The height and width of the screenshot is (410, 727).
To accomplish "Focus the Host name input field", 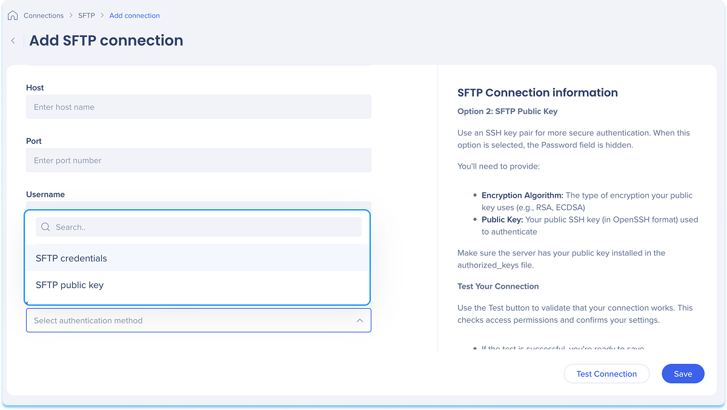I will click(x=199, y=107).
